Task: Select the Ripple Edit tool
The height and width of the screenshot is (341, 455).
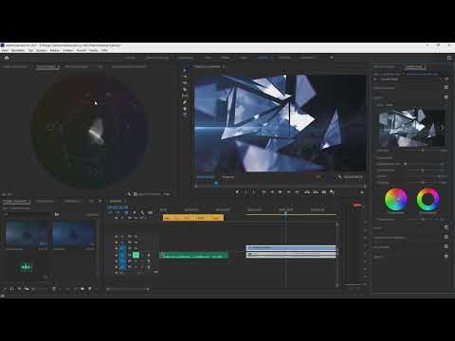Action: tap(185, 83)
